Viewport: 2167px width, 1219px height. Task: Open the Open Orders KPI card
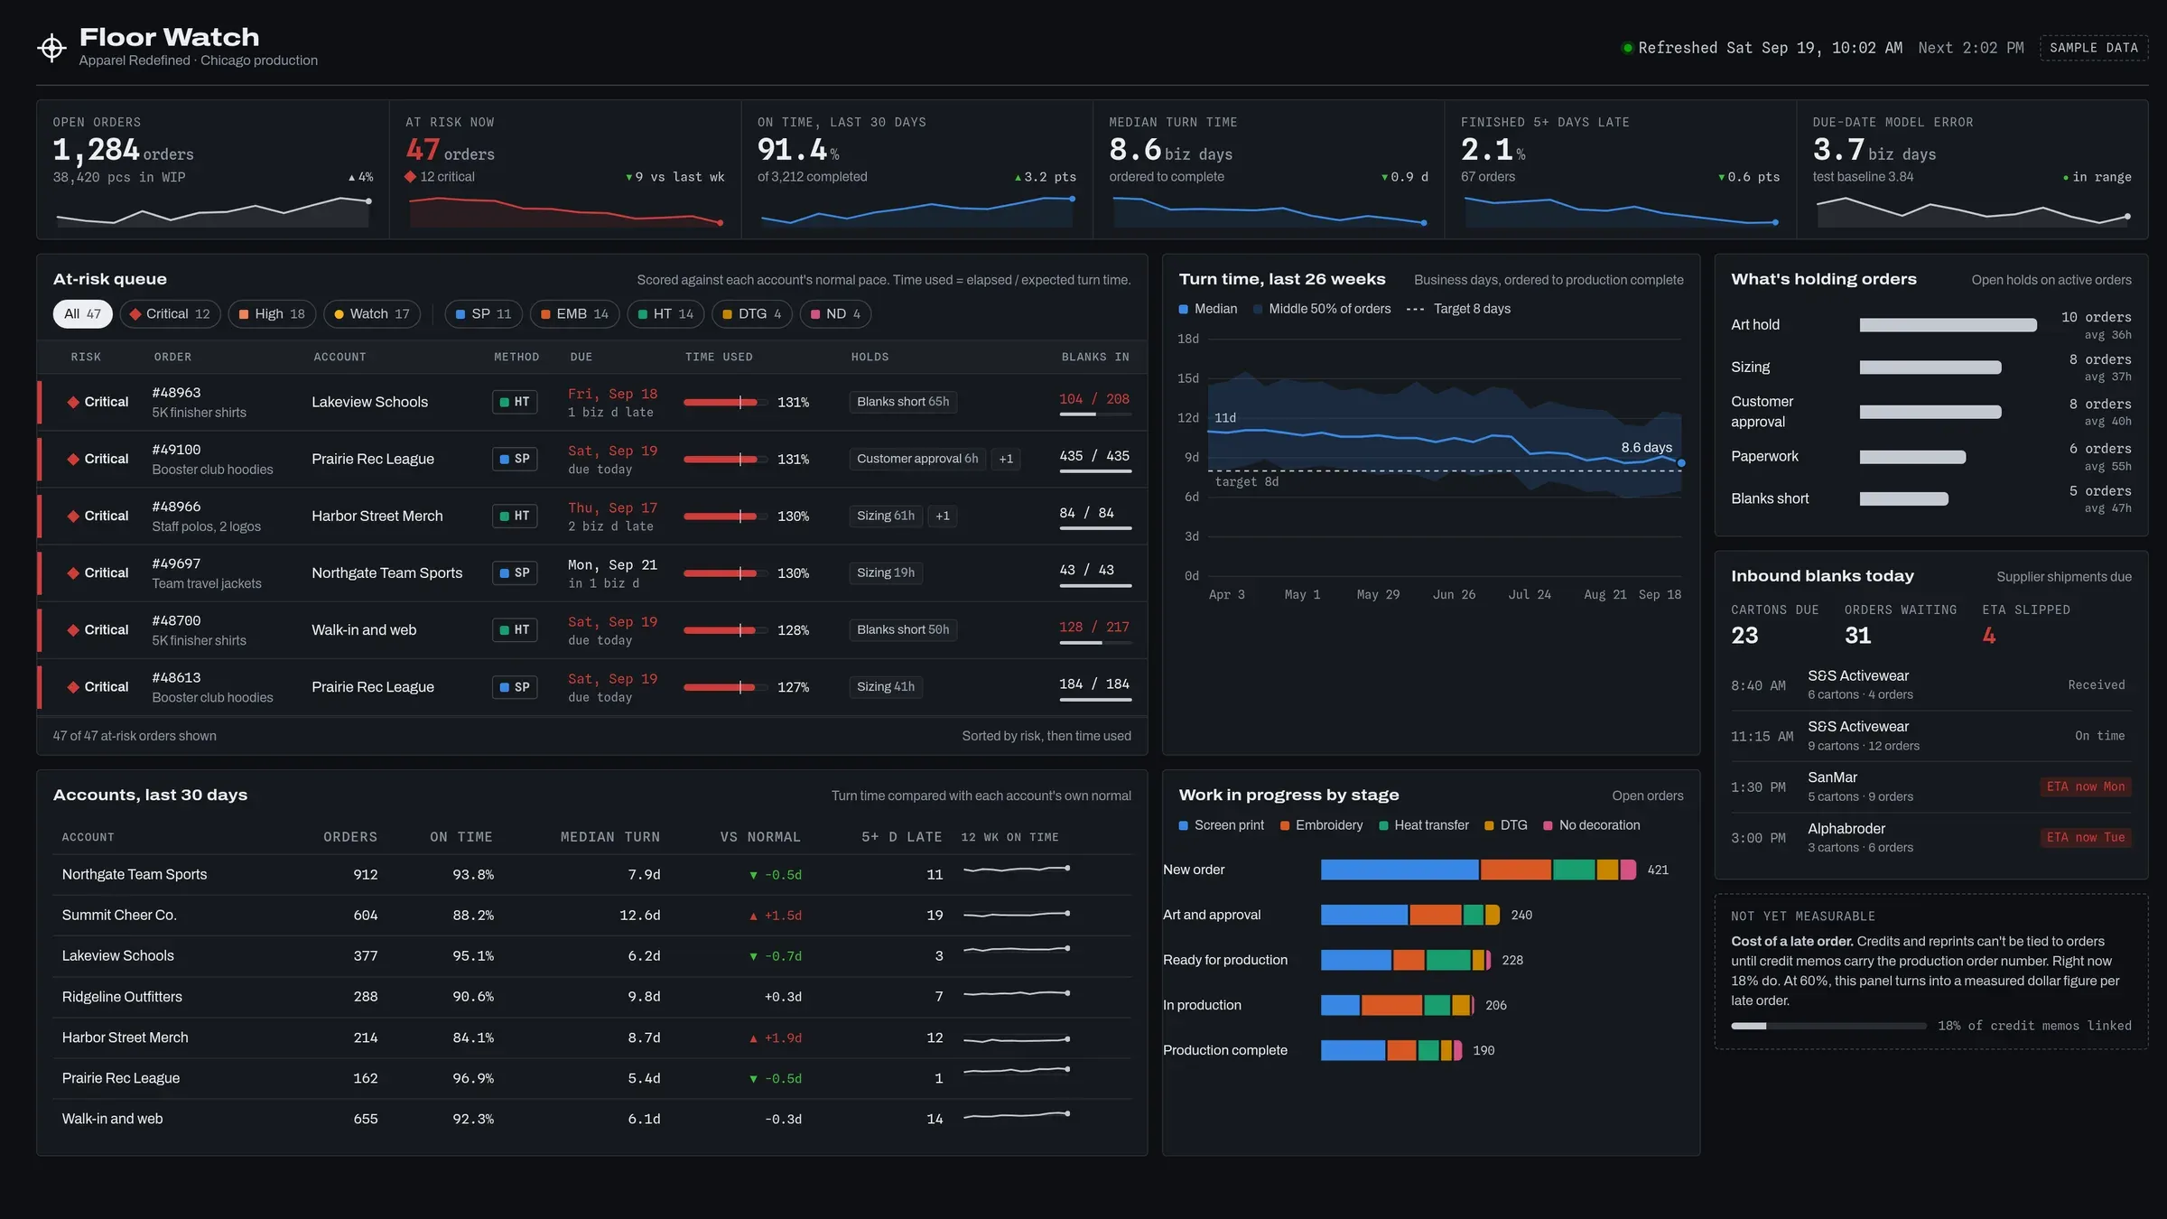click(x=212, y=169)
